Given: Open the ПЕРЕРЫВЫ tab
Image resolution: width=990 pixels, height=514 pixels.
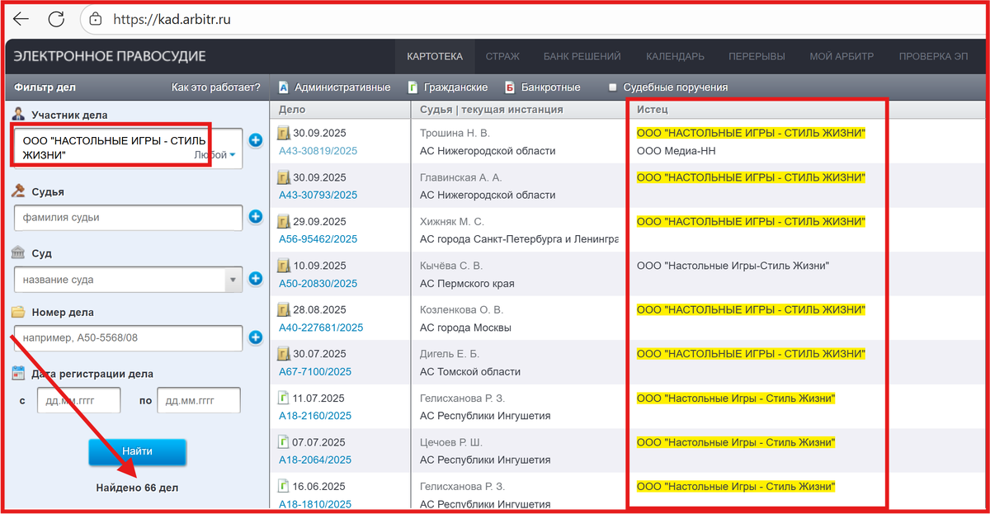Looking at the screenshot, I should click(757, 56).
